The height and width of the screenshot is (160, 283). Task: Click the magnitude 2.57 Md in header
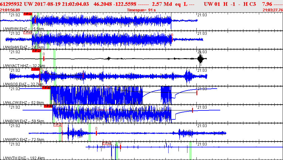162,4
